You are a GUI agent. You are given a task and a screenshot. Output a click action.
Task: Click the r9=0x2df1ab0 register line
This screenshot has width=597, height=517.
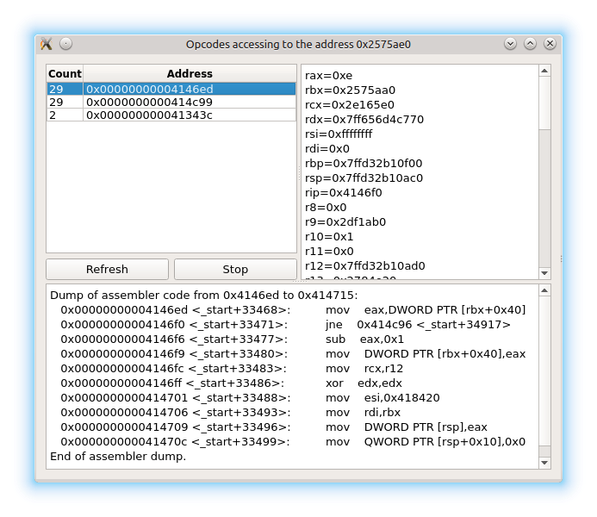345,222
